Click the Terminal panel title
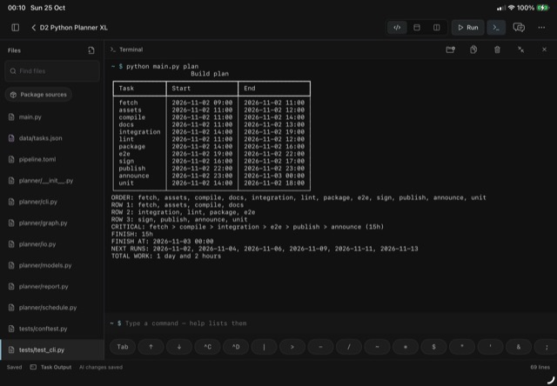Image resolution: width=557 pixels, height=386 pixels. pos(131,50)
